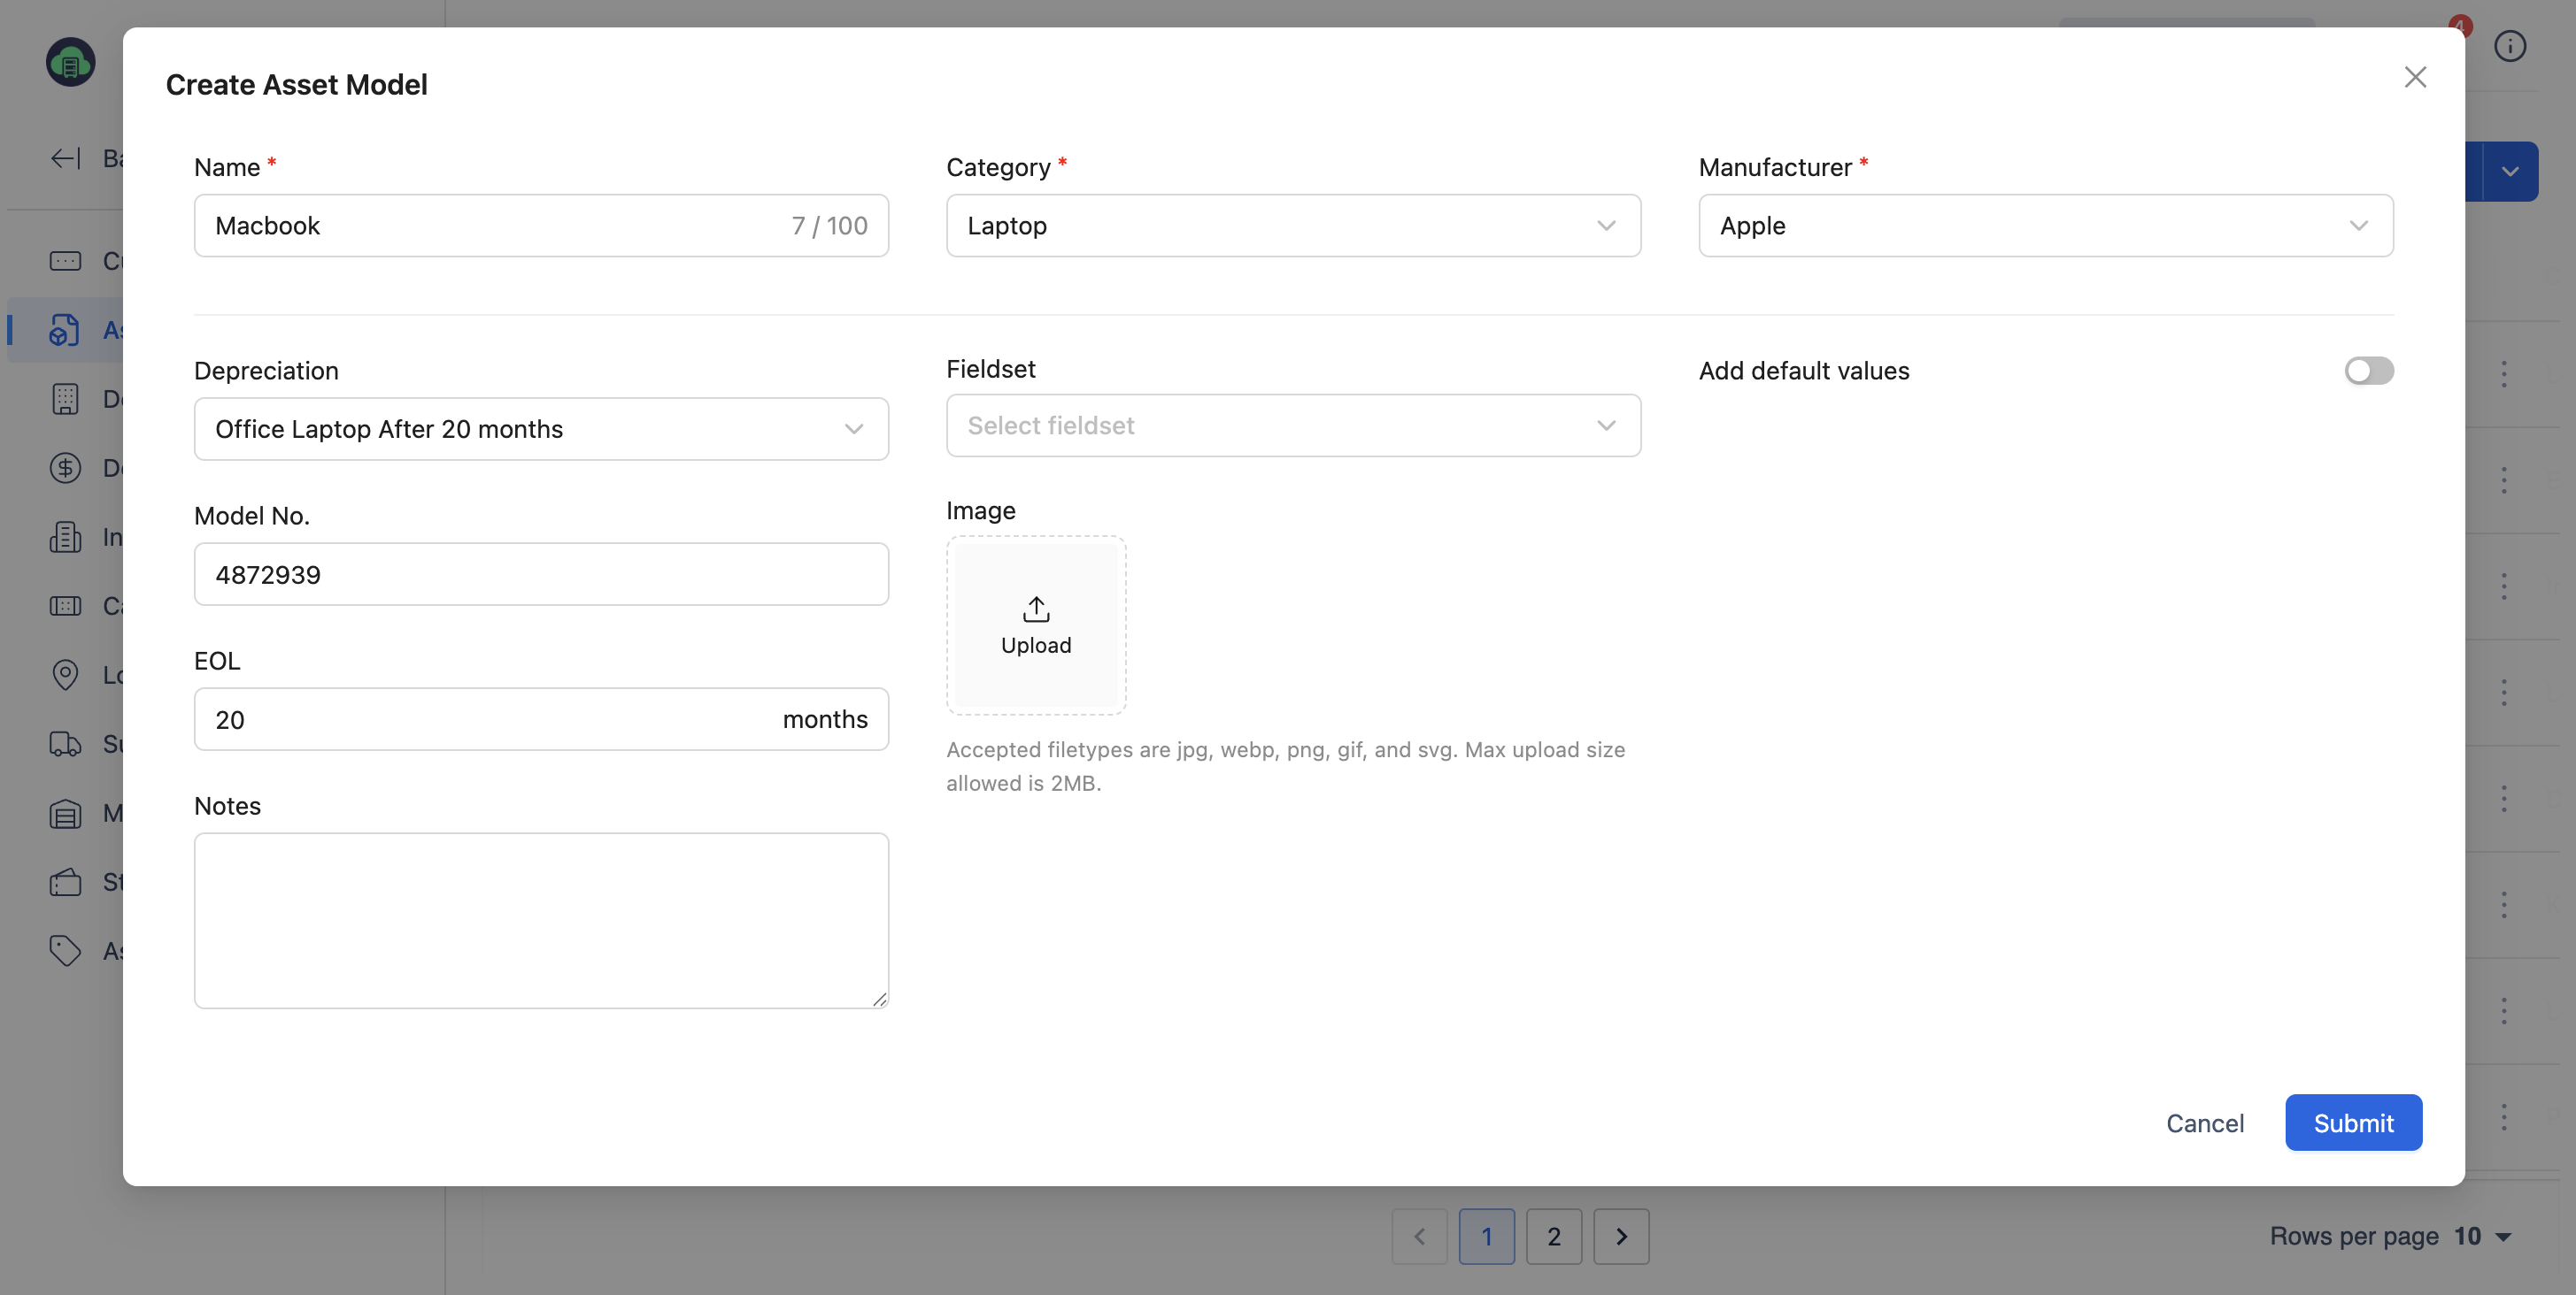Image resolution: width=2576 pixels, height=1295 pixels.
Task: Open the Select fieldset dropdown
Action: click(1292, 425)
